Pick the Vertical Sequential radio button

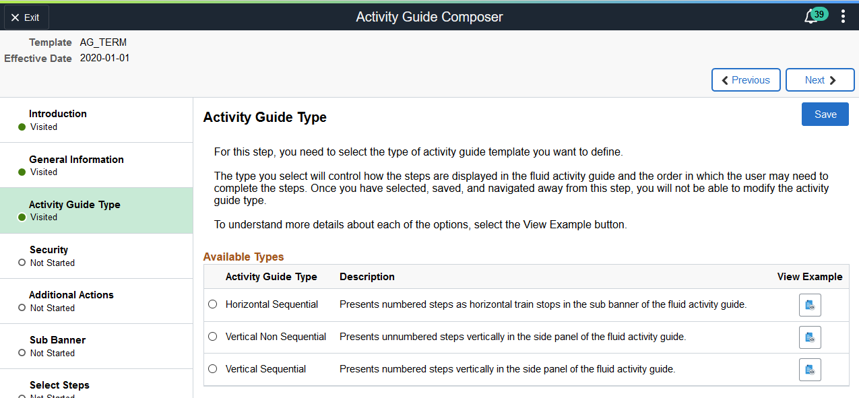coord(213,369)
